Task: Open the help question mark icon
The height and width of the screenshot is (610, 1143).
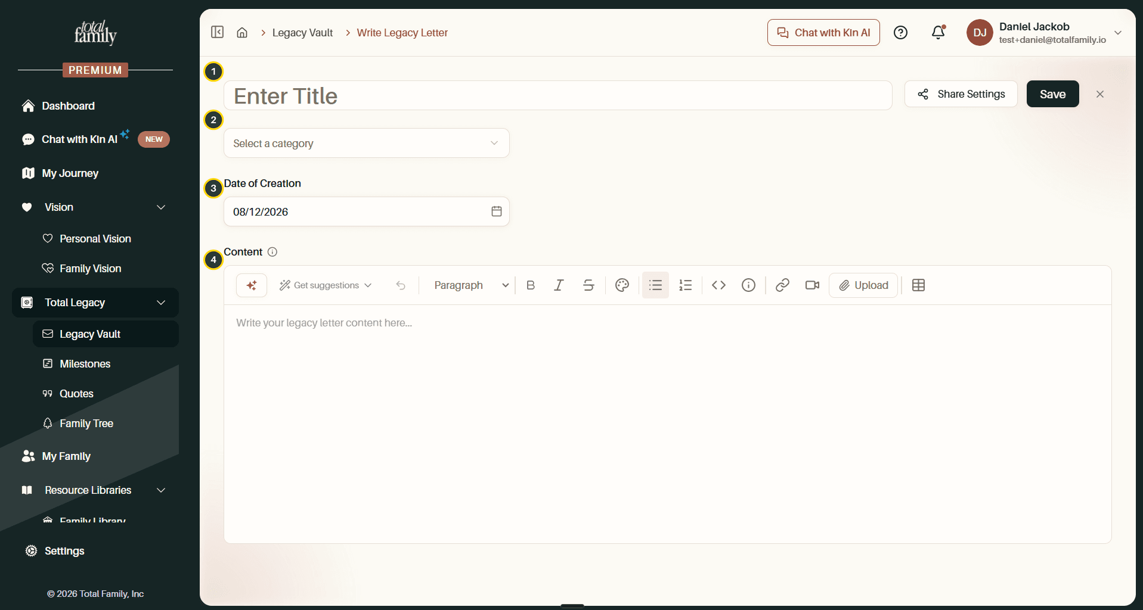Action: point(900,33)
